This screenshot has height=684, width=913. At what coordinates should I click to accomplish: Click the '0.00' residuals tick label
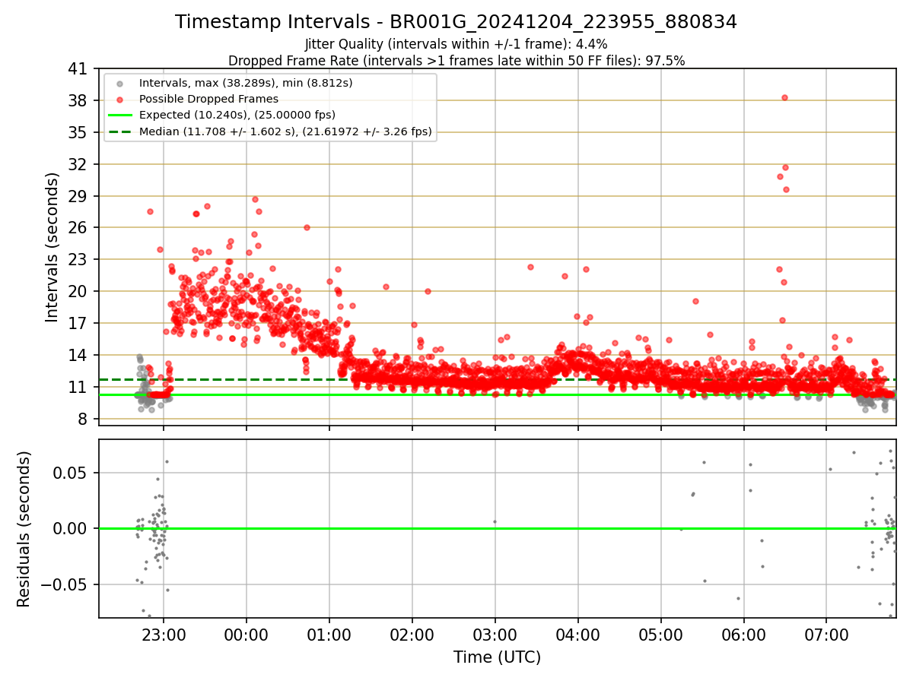click(x=71, y=529)
